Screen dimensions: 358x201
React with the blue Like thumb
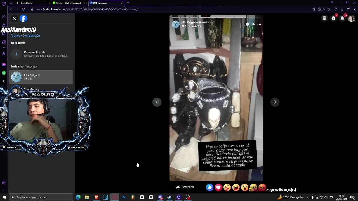(209, 187)
